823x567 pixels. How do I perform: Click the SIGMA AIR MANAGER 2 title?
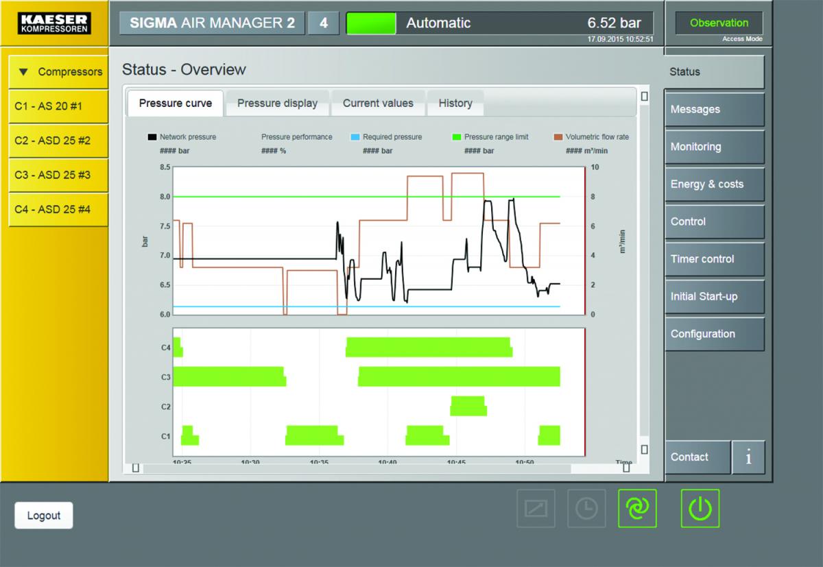[213, 23]
